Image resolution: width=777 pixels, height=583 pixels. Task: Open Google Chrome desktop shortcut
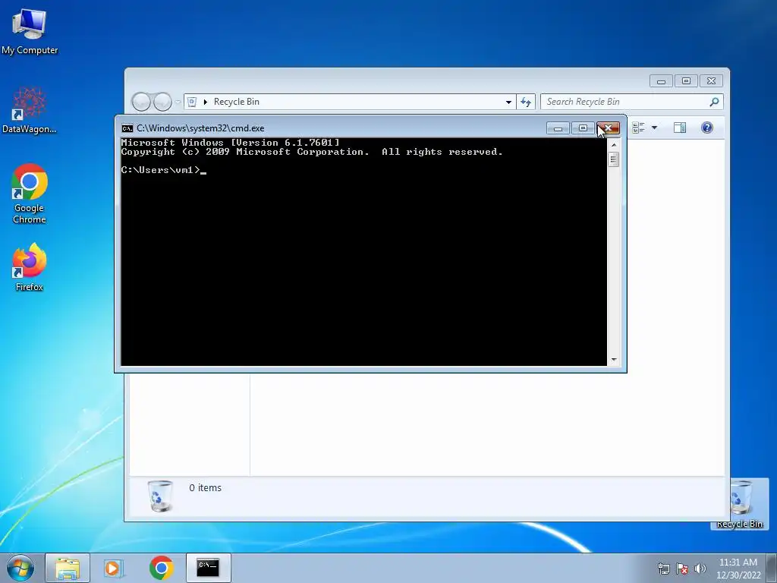point(30,194)
